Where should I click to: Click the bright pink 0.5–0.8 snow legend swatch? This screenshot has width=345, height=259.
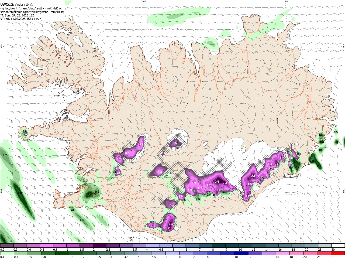tap(47, 246)
